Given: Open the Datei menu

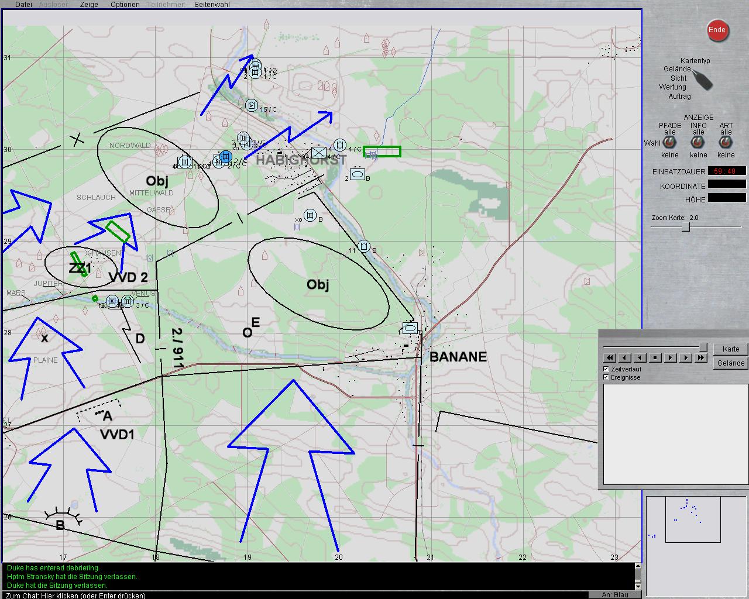Looking at the screenshot, I should pos(23,5).
